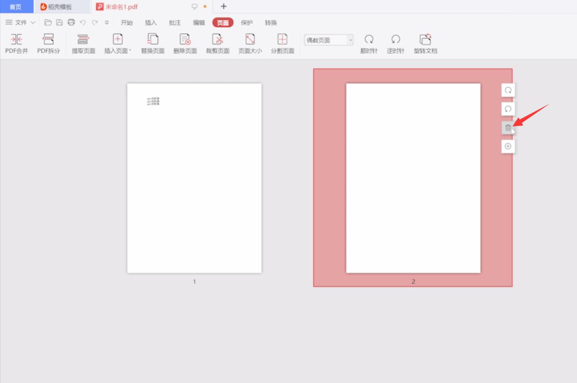Screen dimensions: 577x383
Task: Rotate pages with 顺时针 clockwise button
Action: tap(369, 44)
